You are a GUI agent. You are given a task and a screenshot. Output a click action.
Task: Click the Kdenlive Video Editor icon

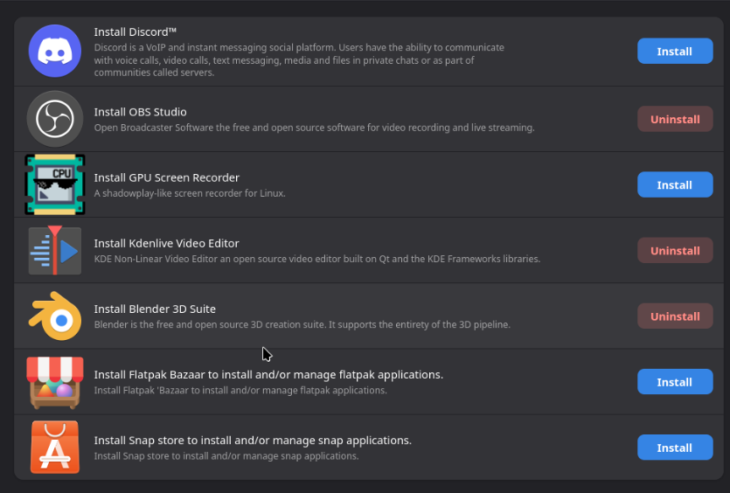(55, 251)
